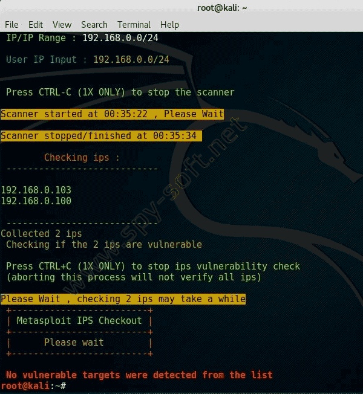Viewport: 363px width, 394px height.
Task: Click the Collected 2 ips line
Action: click(x=42, y=234)
